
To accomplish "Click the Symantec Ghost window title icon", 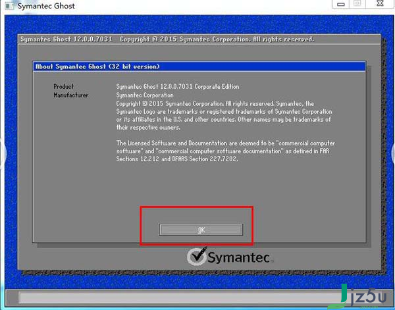I will pos(9,6).
